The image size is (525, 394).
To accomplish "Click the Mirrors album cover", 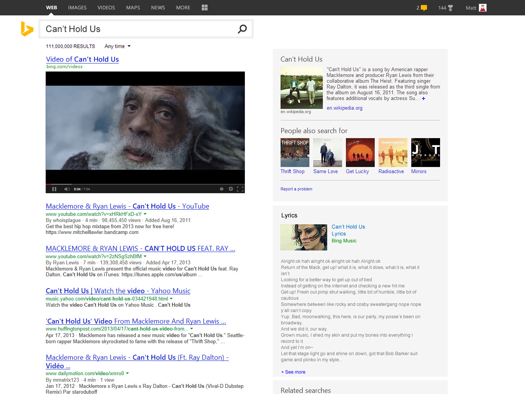I will tap(425, 152).
